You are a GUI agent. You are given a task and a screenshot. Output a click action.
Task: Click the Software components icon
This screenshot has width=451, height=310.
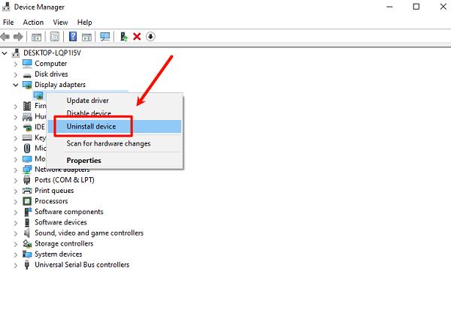27,212
